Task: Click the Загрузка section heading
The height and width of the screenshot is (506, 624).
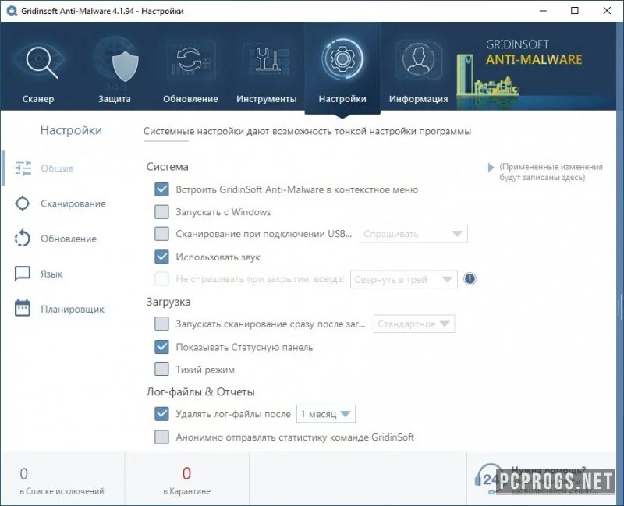Action: pos(168,302)
